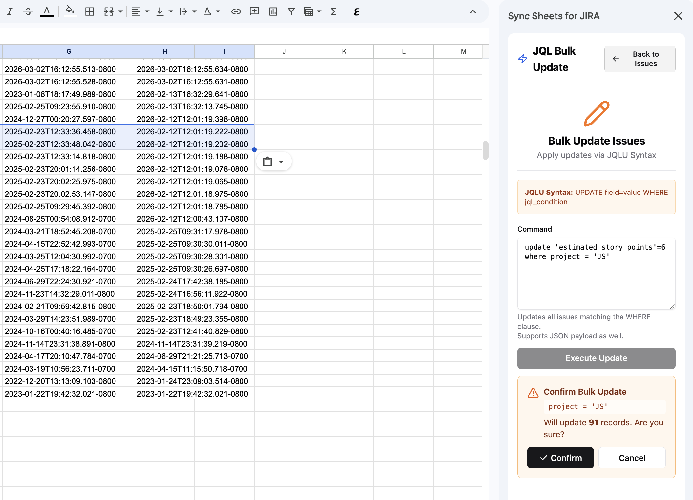
Task: Confirm the bulk update of 91 records
Action: [x=560, y=458]
